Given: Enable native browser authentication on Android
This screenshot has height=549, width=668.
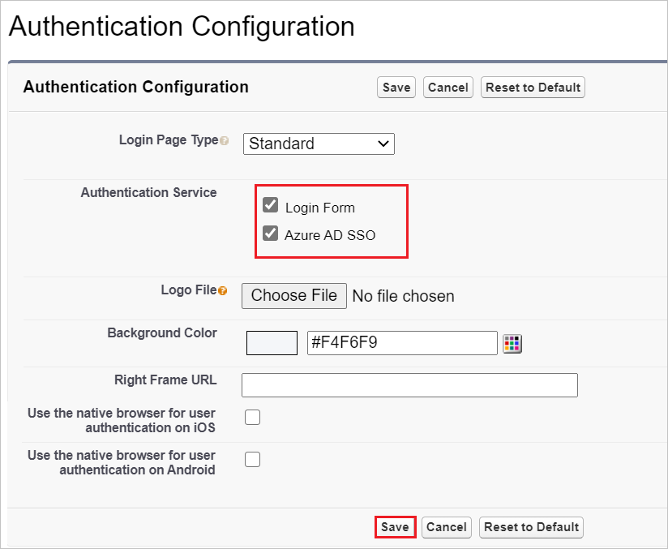Looking at the screenshot, I should coord(253,460).
